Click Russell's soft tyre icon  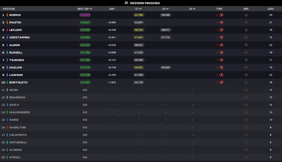[222, 52]
